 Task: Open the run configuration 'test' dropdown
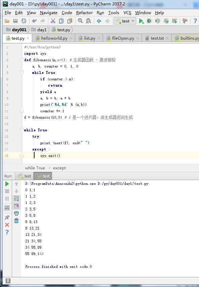pyautogui.click(x=125, y=21)
